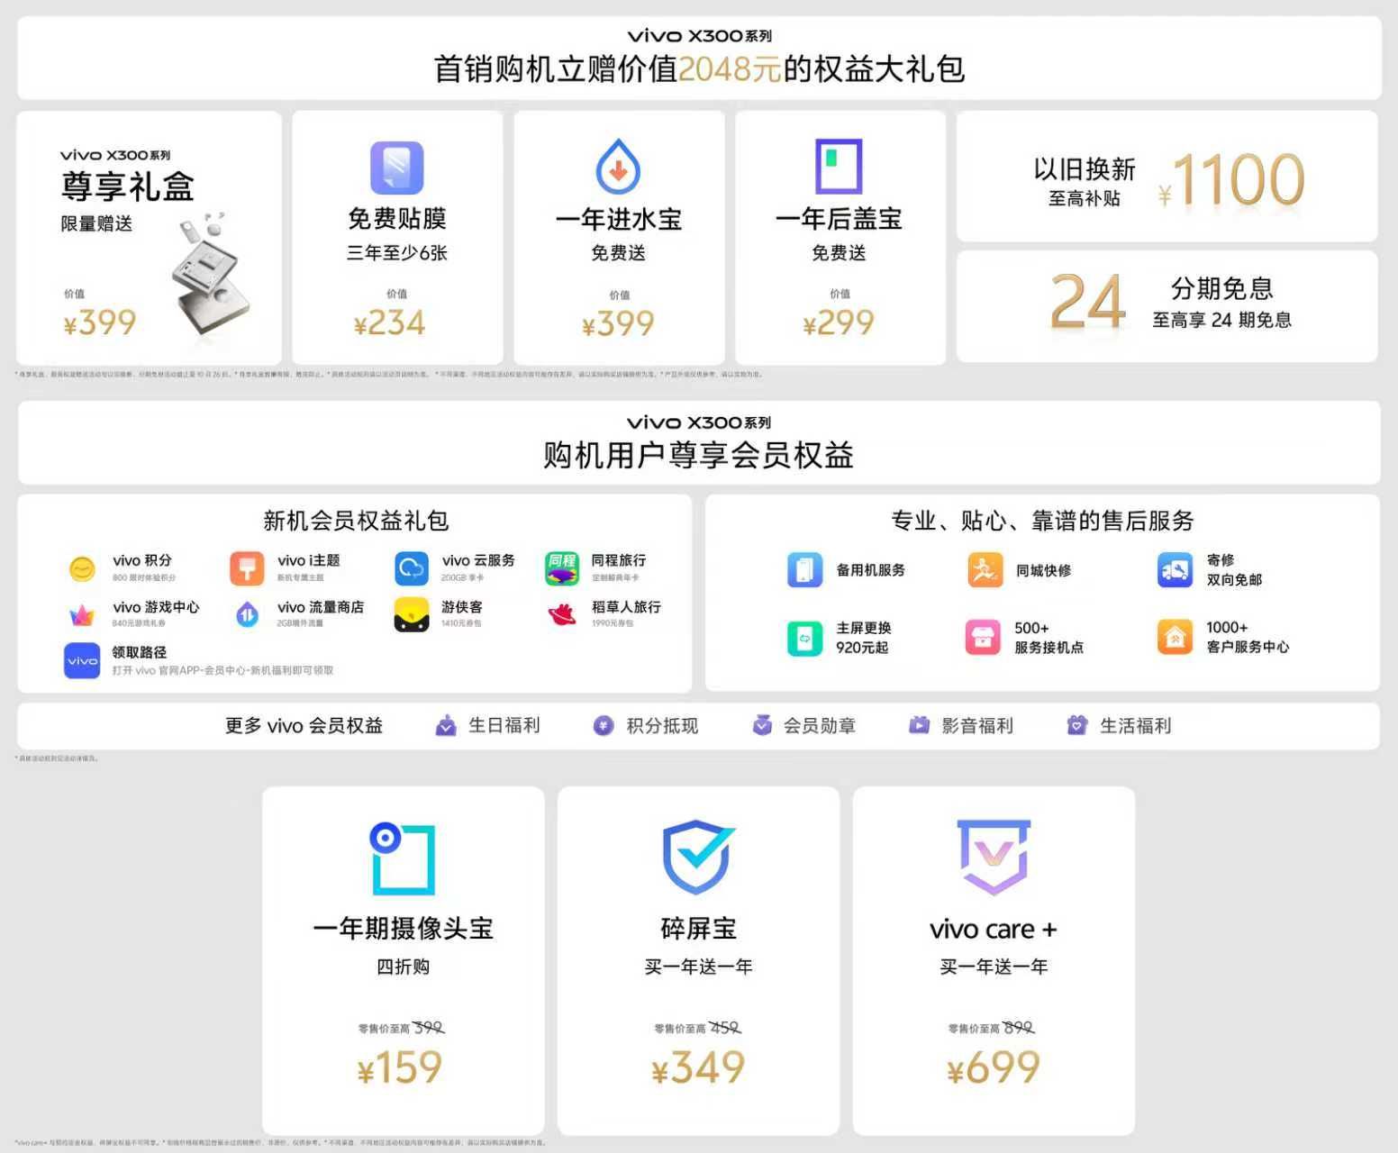This screenshot has width=1398, height=1153.
Task: Click the large gold 24 number
Action: (x=1088, y=301)
